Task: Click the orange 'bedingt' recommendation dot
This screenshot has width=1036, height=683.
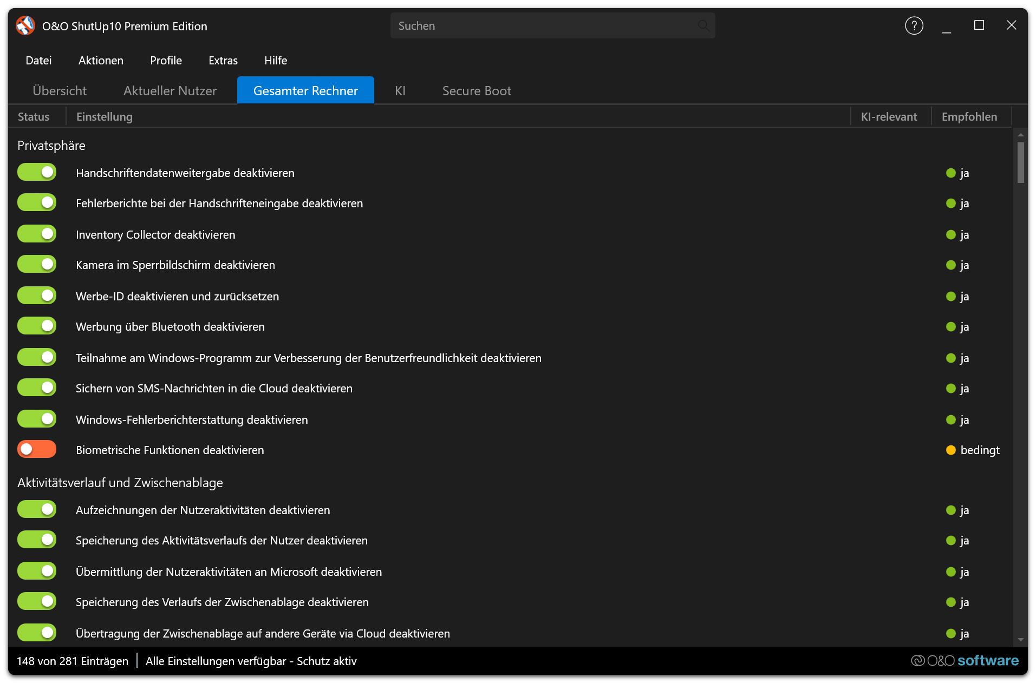Action: [950, 450]
